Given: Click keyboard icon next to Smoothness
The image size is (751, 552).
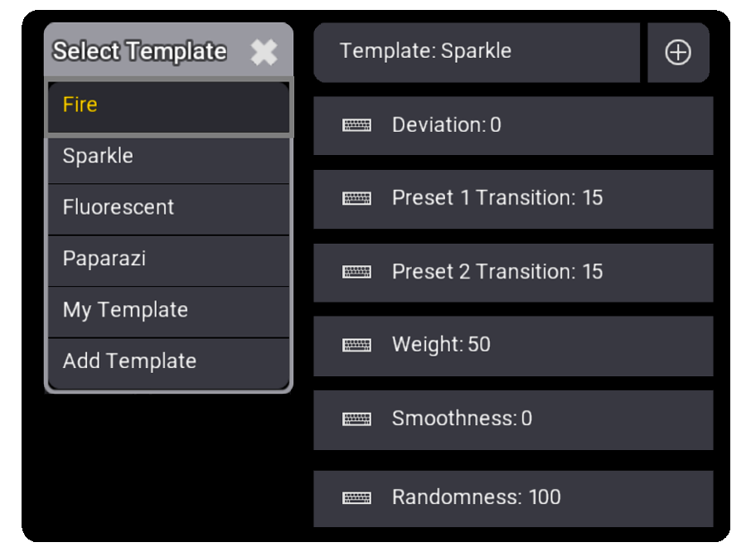Looking at the screenshot, I should tap(356, 419).
